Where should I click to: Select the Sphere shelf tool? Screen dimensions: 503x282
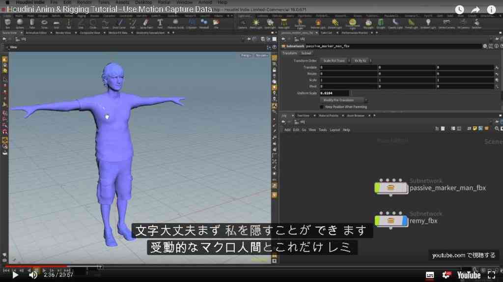tap(20, 23)
